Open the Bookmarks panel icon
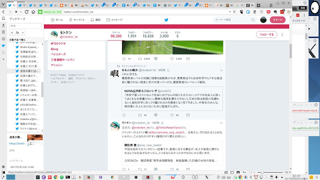The image size is (320, 180). [x=3, y=18]
